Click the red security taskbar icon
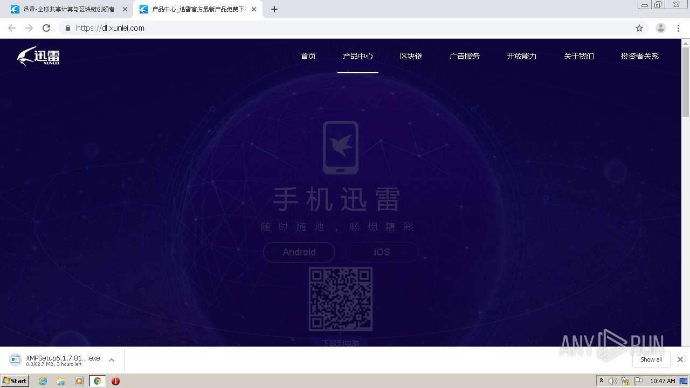This screenshot has width=690, height=388. click(115, 381)
